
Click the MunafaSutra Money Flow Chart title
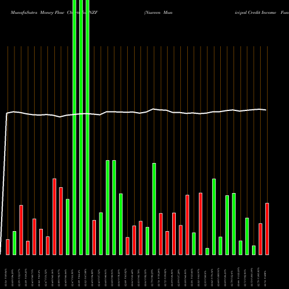click(x=54, y=13)
